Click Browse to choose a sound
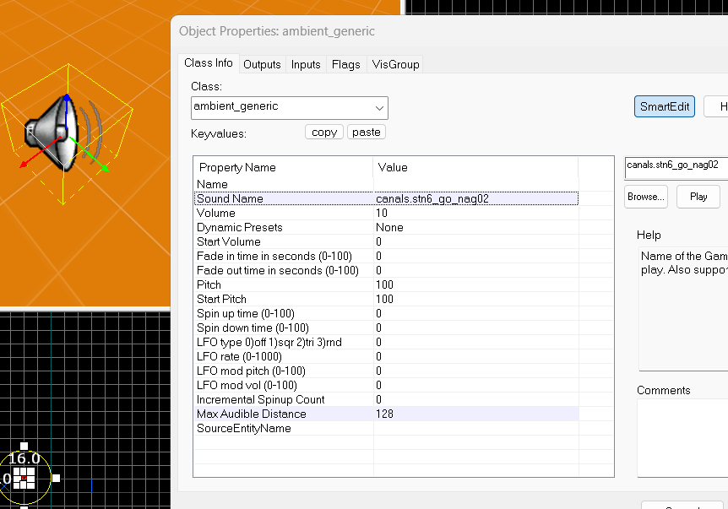728x509 pixels. point(646,197)
